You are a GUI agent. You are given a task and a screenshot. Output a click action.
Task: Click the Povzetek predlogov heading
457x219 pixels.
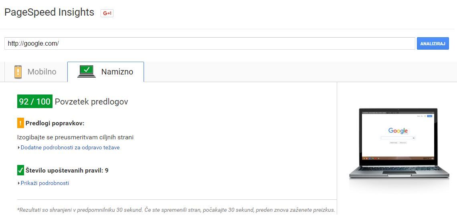click(91, 102)
